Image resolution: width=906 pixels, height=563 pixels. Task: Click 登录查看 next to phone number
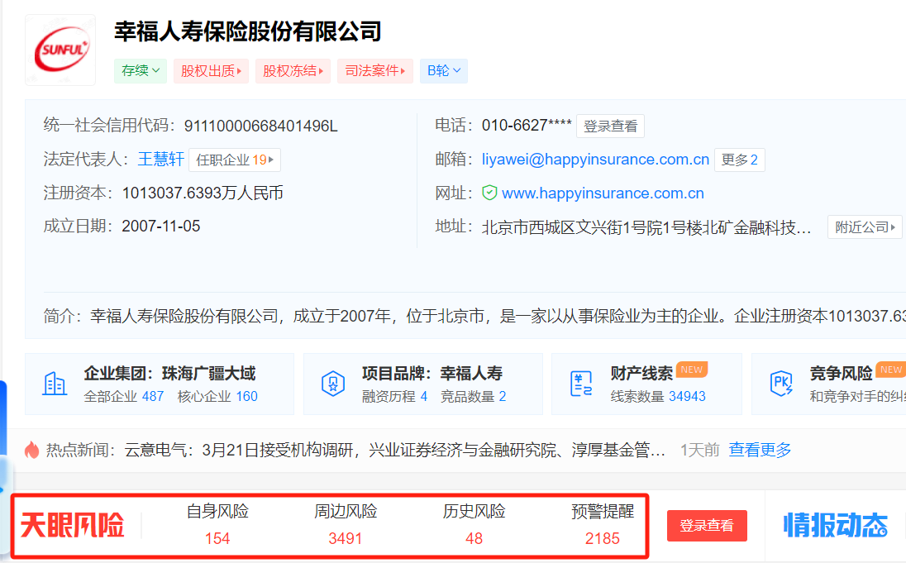(610, 126)
